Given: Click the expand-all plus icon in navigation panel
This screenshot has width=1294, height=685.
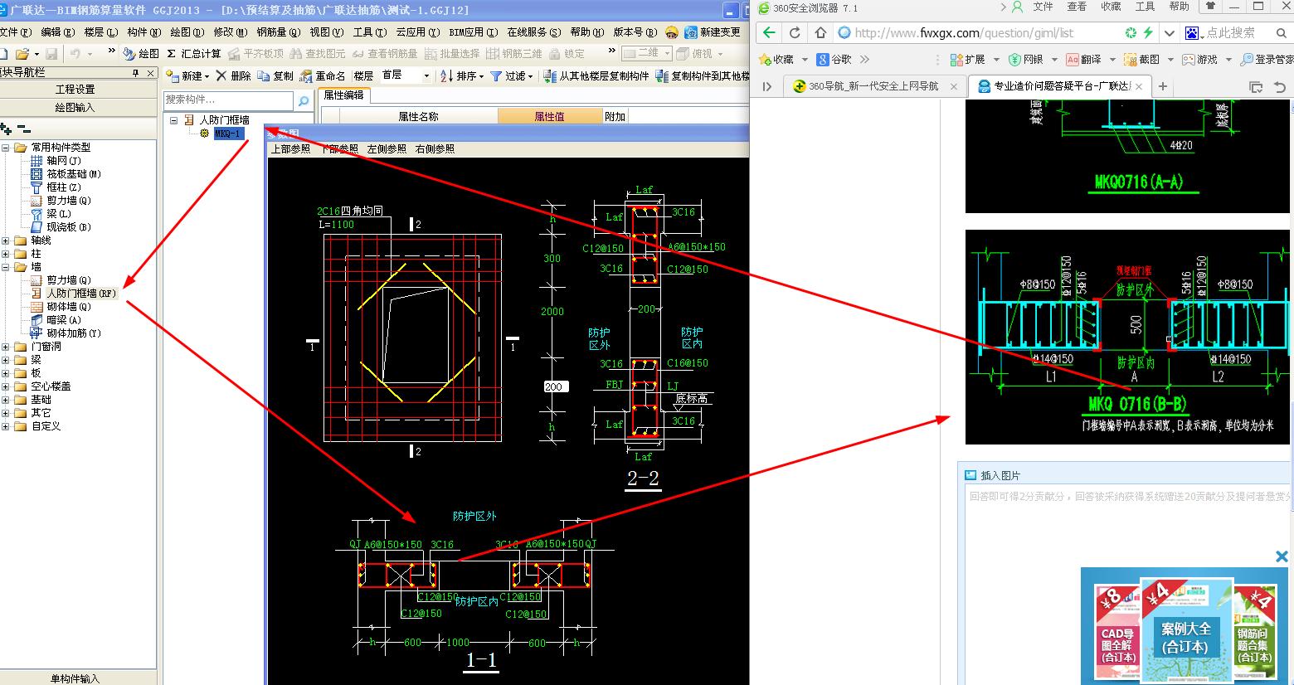Looking at the screenshot, I should (x=6, y=129).
